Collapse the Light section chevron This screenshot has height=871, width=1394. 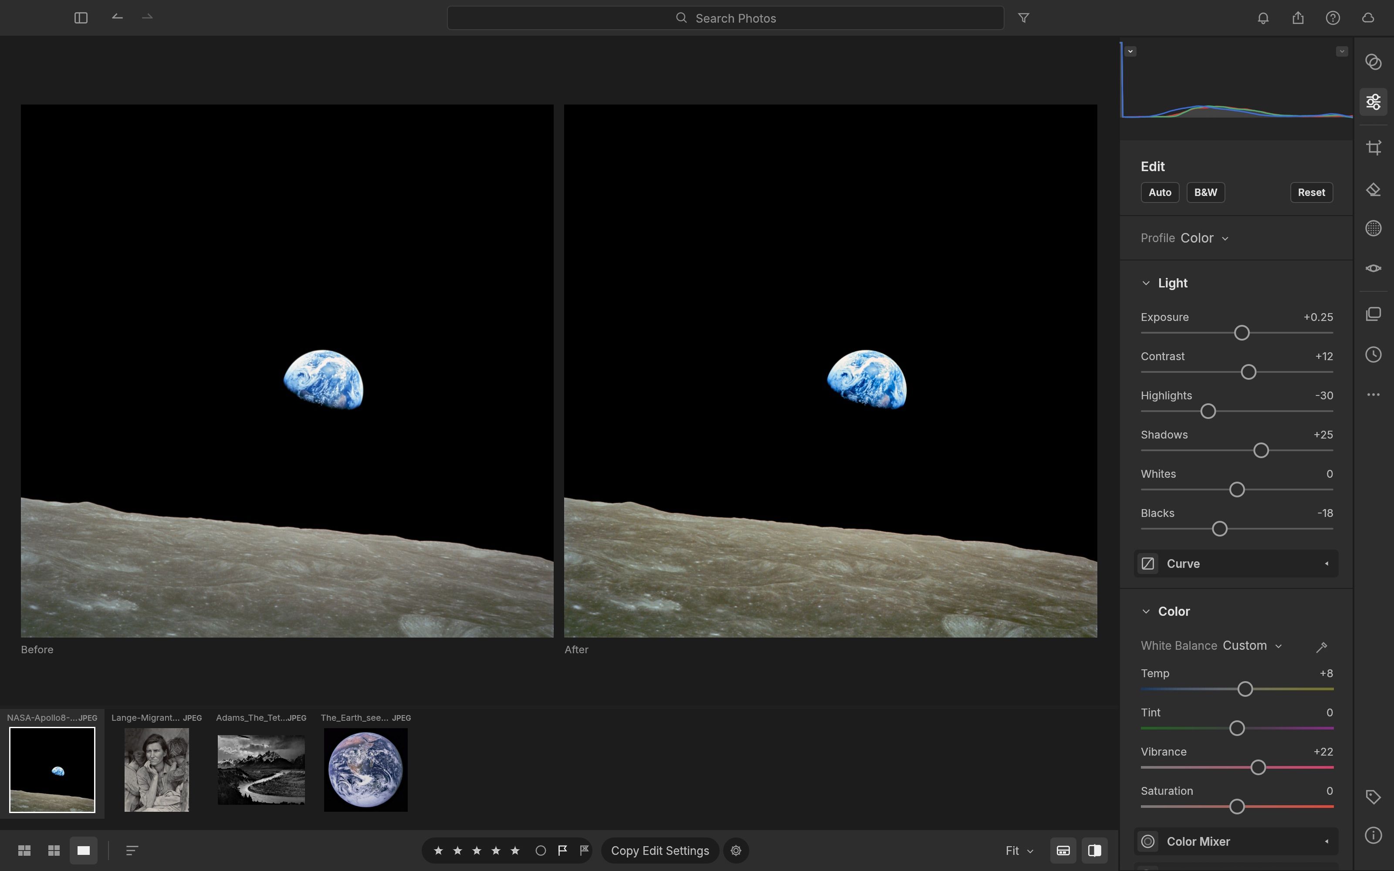click(1146, 283)
